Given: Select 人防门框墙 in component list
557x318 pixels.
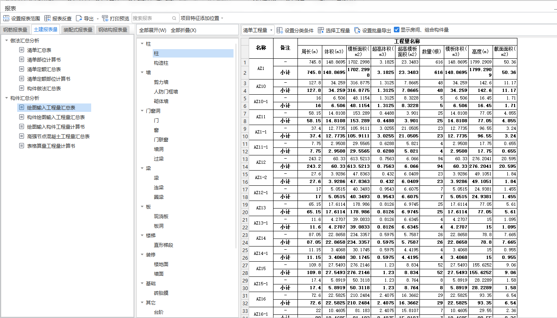Looking at the screenshot, I should click(166, 91).
